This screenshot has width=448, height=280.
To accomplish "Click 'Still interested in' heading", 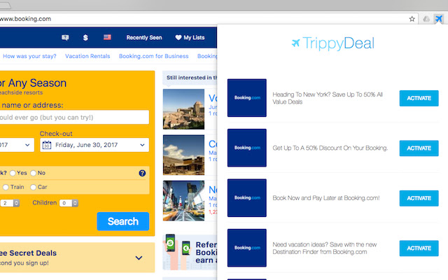I will tap(192, 78).
